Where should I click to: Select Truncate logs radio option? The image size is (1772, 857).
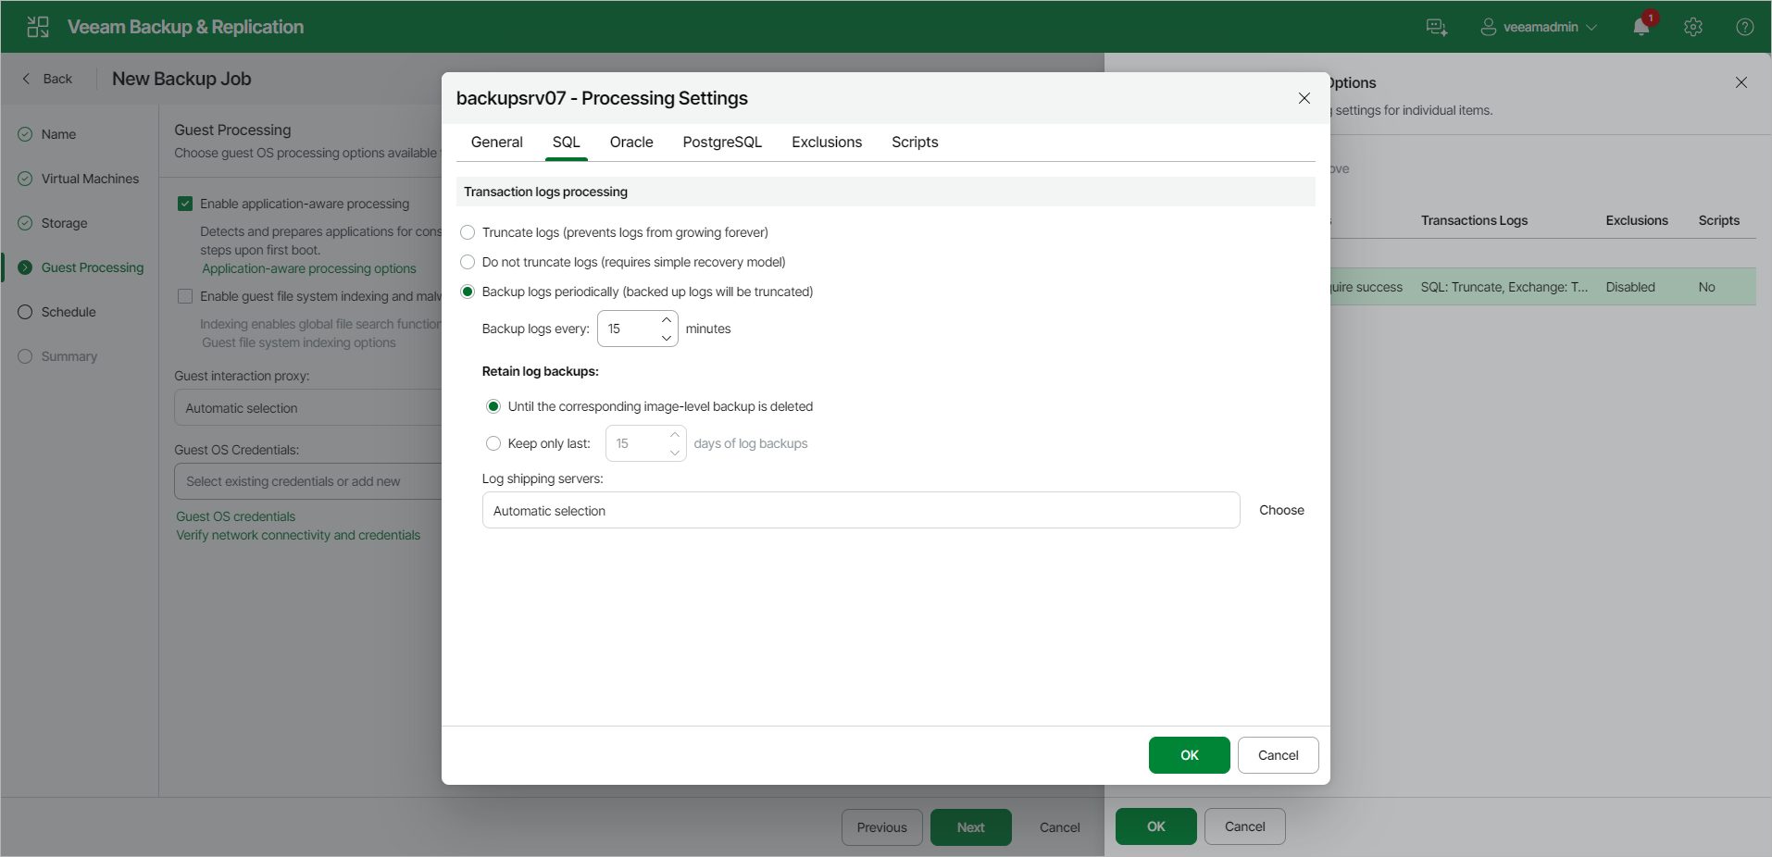(x=468, y=232)
